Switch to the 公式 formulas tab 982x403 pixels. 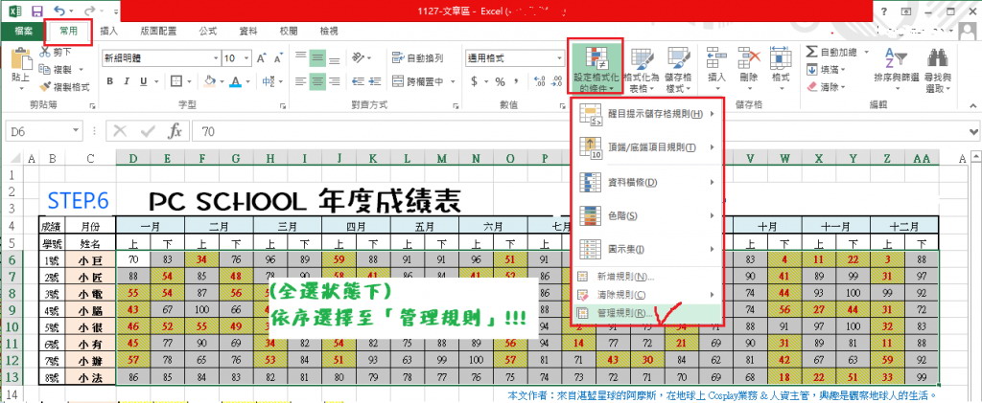pyautogui.click(x=208, y=31)
